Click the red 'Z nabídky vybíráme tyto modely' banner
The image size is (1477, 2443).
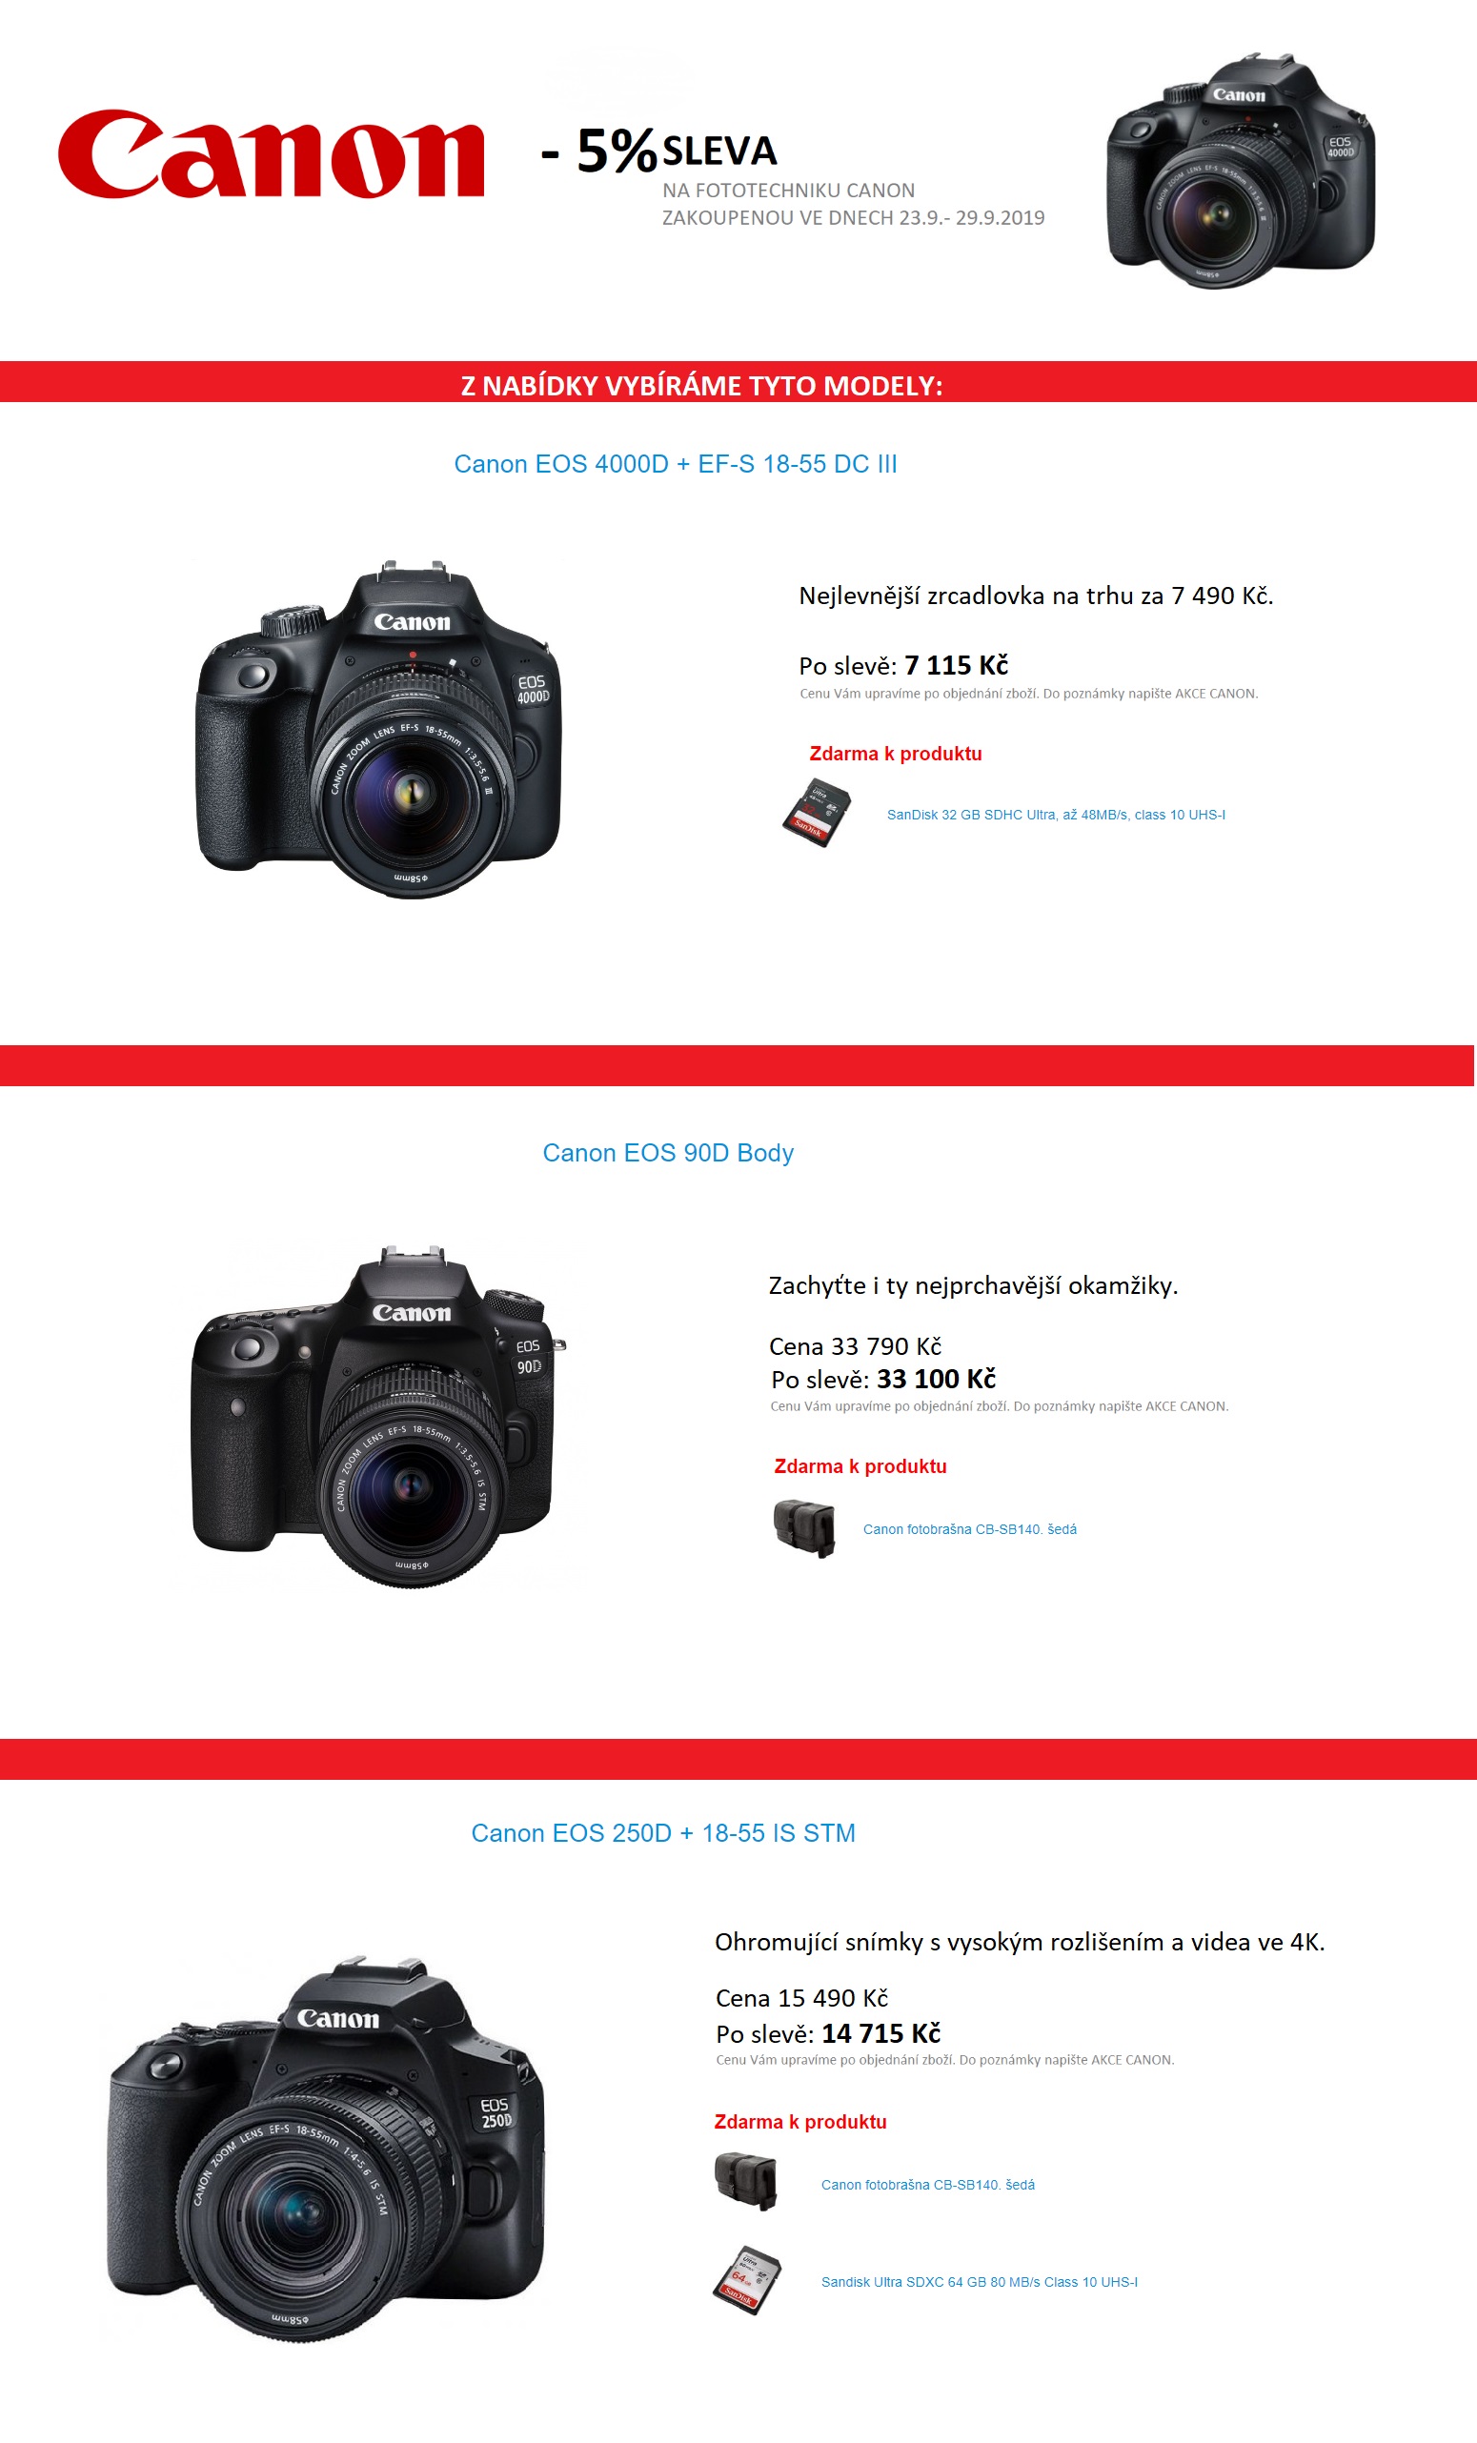point(738,382)
